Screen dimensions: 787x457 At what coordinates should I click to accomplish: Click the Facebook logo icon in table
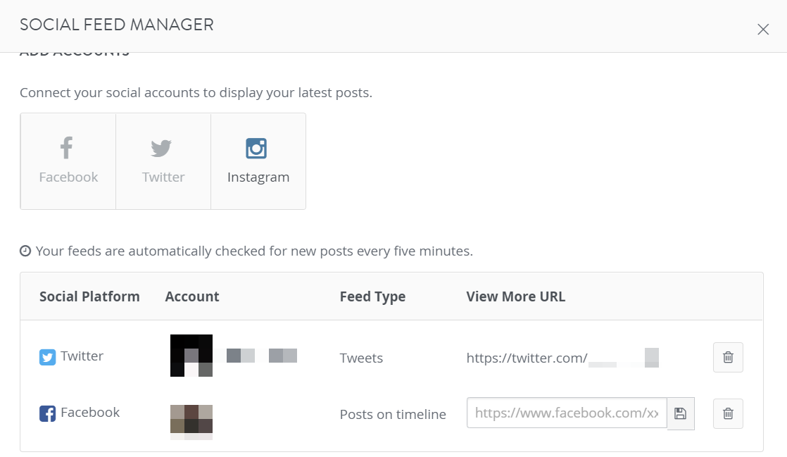48,413
